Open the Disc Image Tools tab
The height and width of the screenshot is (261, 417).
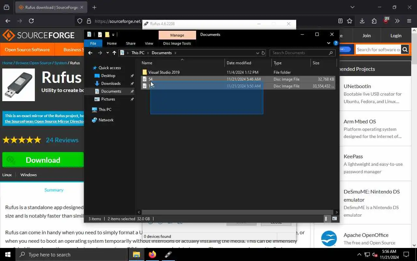pos(177,43)
